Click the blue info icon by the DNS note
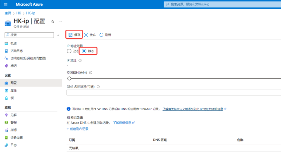281x152 pixels. pos(69,109)
